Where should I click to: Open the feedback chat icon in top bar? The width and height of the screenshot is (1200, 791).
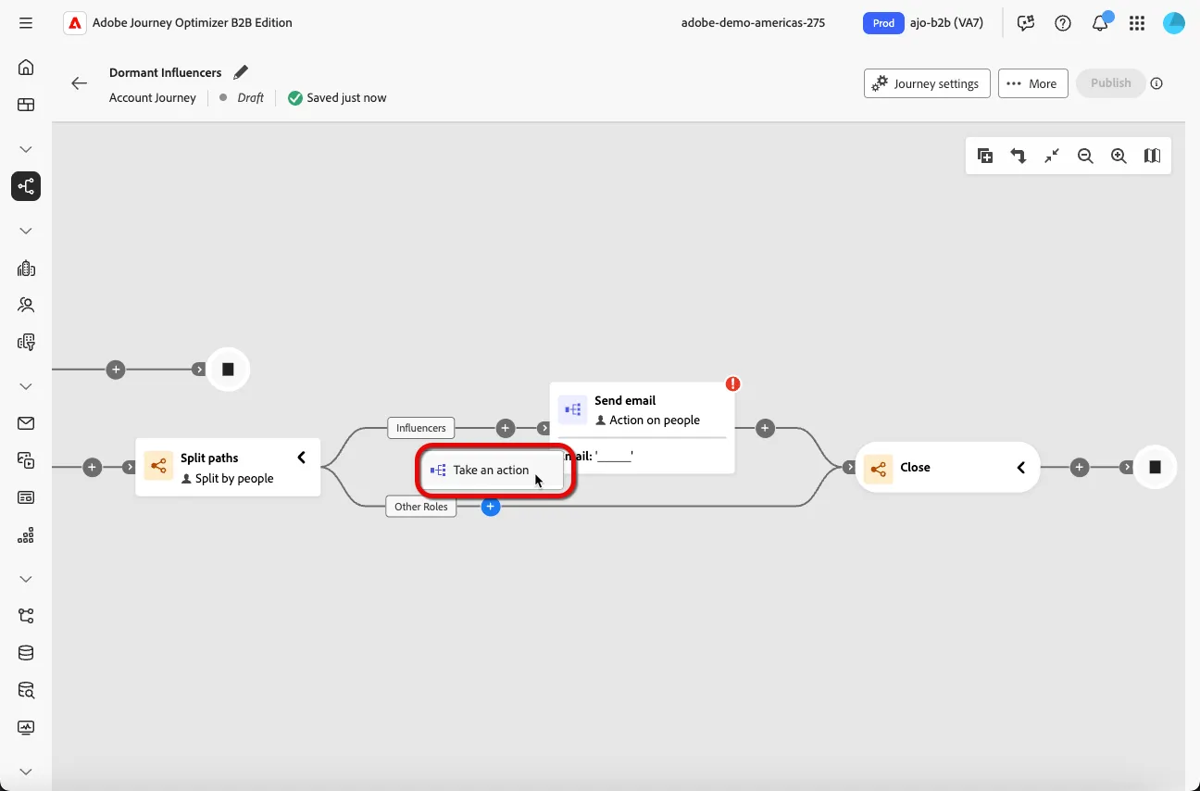click(1026, 23)
